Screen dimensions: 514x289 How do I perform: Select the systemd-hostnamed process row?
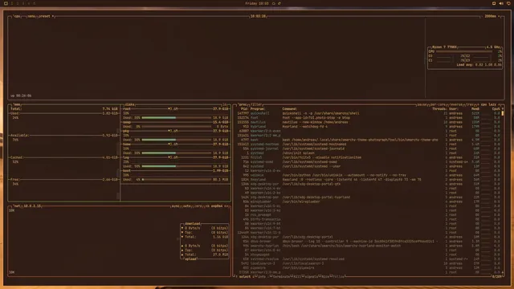click(368, 144)
